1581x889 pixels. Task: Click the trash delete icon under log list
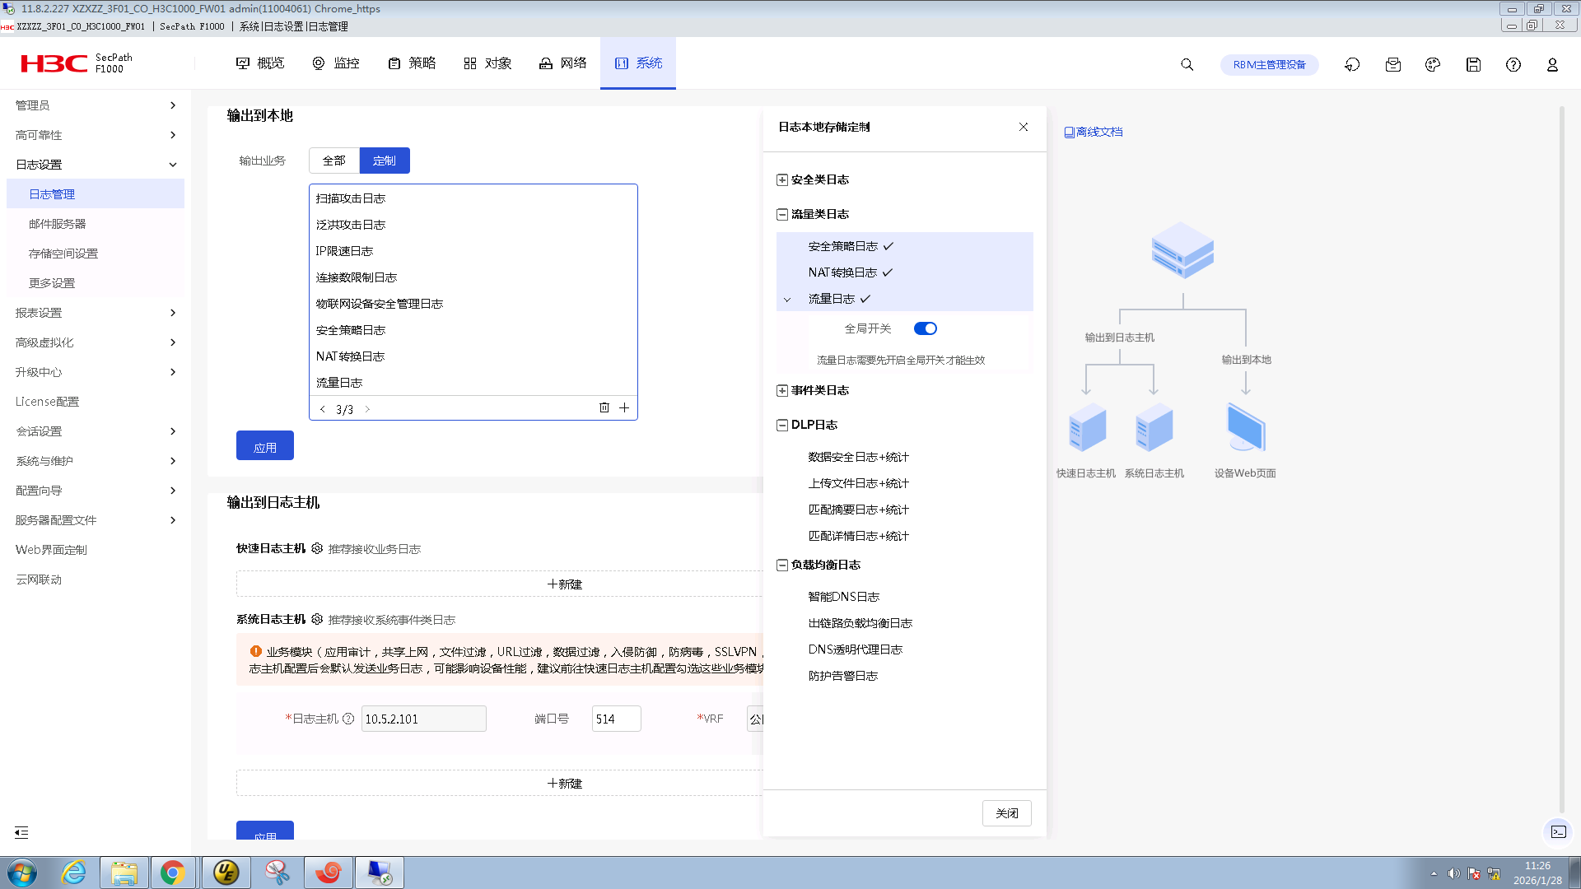(x=604, y=407)
